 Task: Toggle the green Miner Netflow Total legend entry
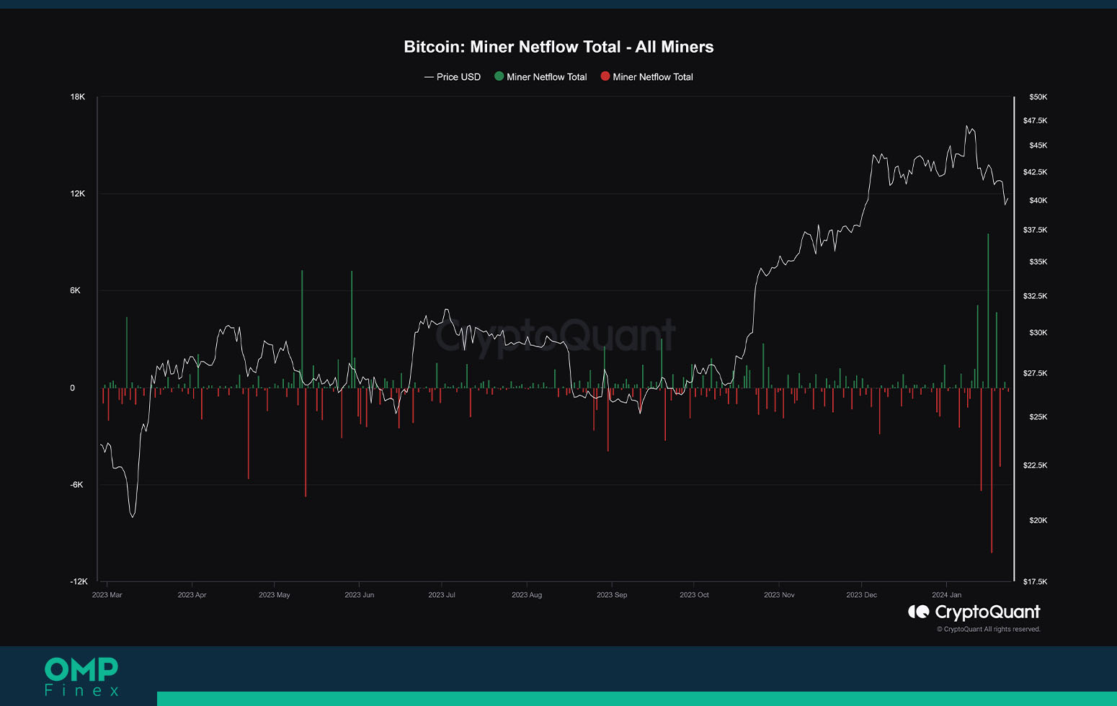[x=540, y=77]
